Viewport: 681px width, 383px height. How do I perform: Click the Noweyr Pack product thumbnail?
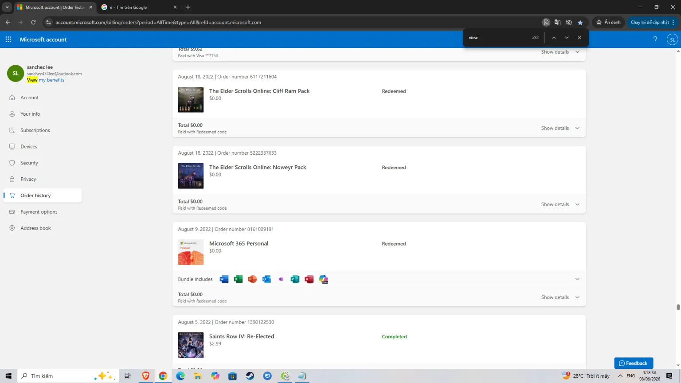[191, 176]
